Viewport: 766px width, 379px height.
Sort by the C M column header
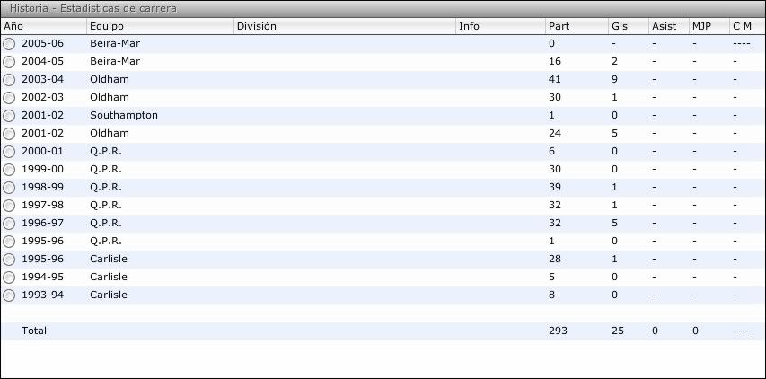(747, 26)
